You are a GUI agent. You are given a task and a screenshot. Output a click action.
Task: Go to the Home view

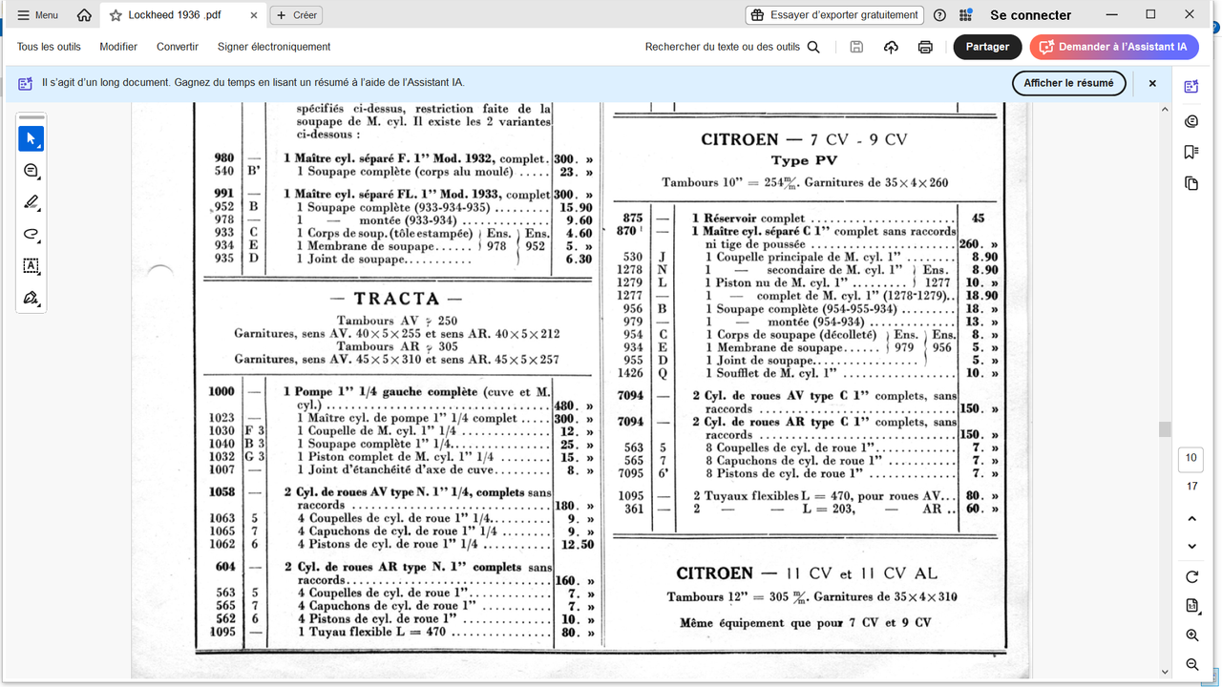point(84,15)
